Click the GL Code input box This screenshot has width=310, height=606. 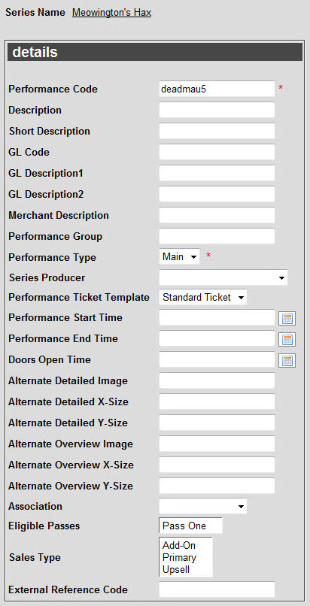[x=217, y=152]
